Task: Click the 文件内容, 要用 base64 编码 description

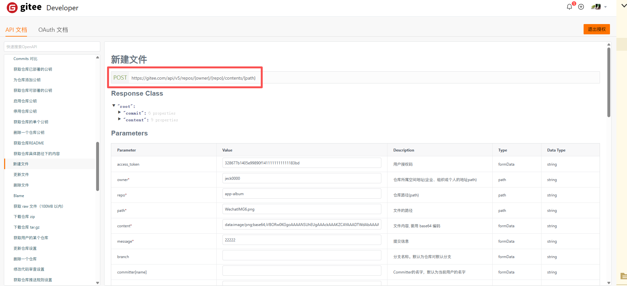Action: [417, 226]
